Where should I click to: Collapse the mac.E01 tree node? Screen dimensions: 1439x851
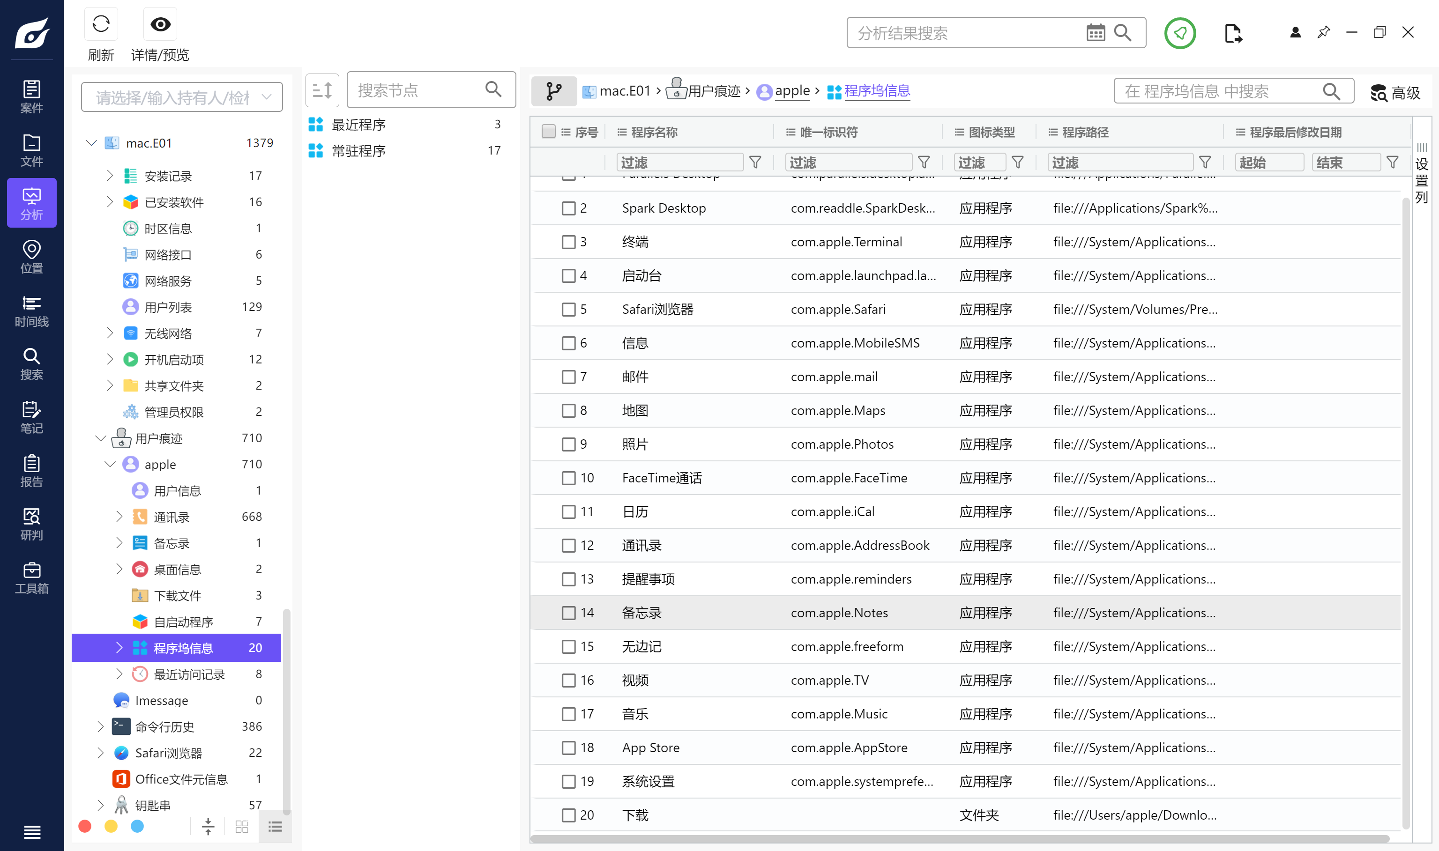pos(91,142)
